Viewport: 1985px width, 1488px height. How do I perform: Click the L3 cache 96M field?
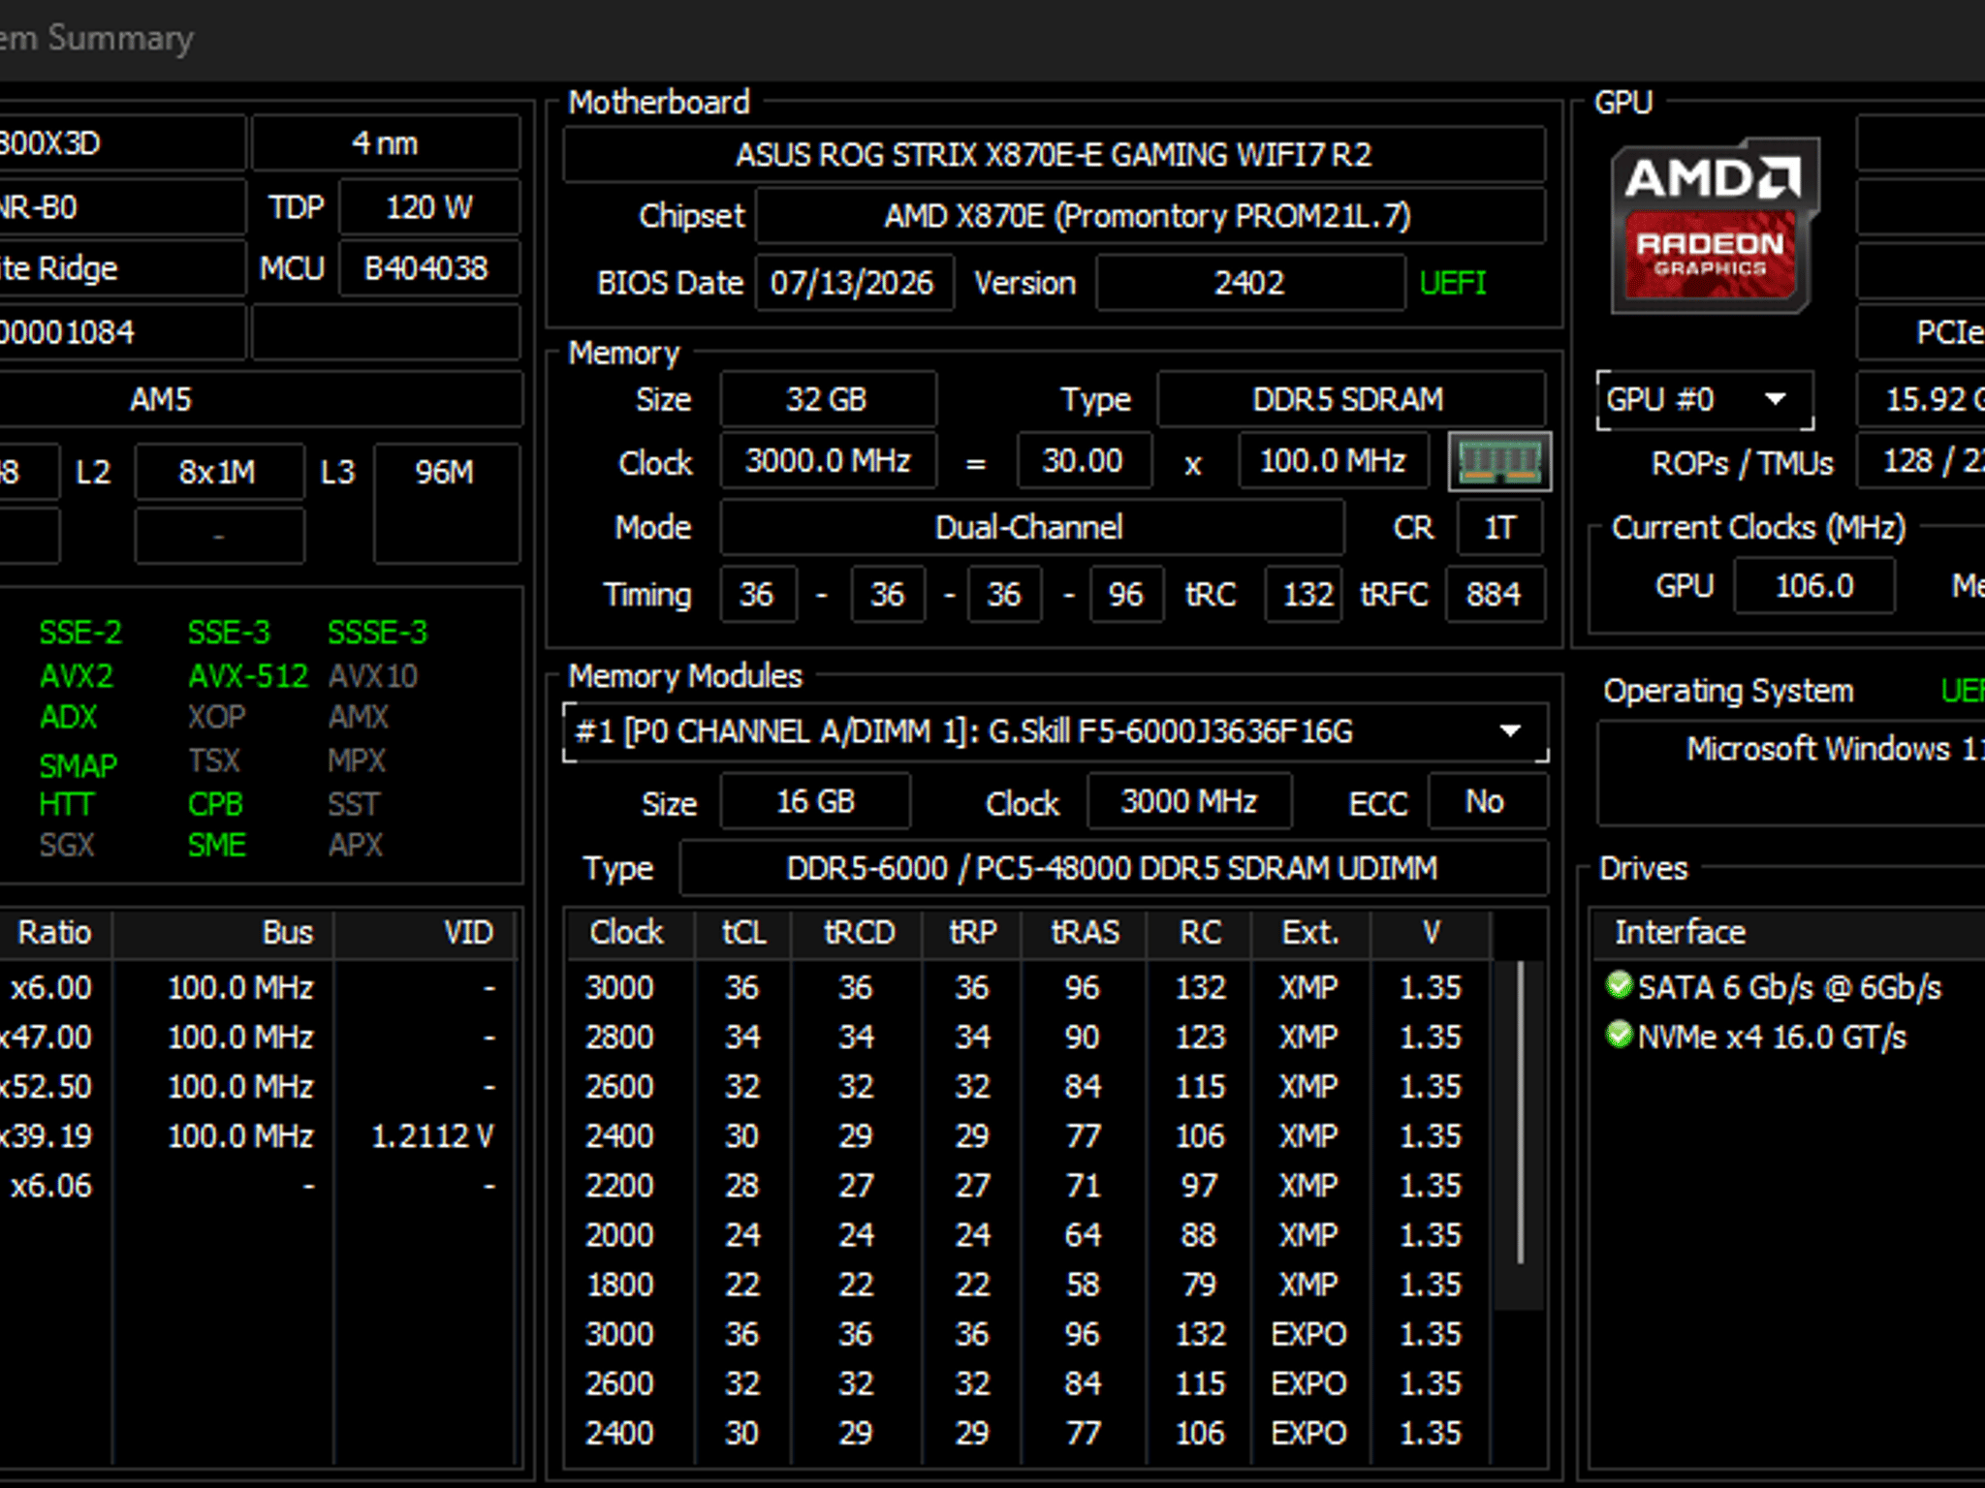447,503
